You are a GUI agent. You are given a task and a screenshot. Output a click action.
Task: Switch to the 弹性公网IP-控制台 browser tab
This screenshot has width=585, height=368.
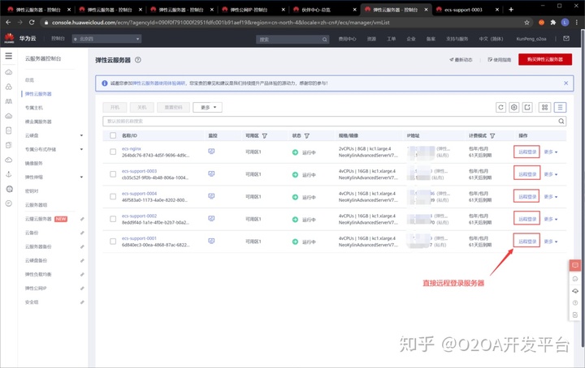(x=253, y=10)
